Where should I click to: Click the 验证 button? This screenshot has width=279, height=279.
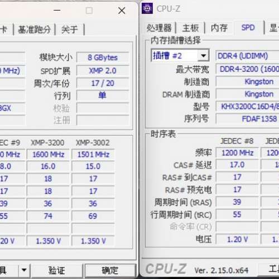coord(56,270)
